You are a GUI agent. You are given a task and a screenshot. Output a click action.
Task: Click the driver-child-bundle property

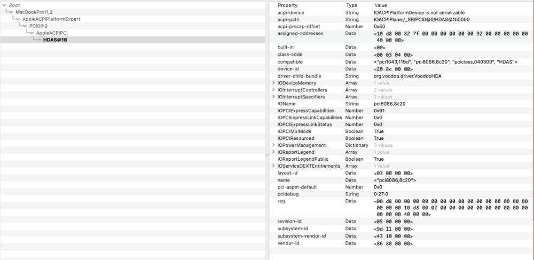pyautogui.click(x=300, y=76)
